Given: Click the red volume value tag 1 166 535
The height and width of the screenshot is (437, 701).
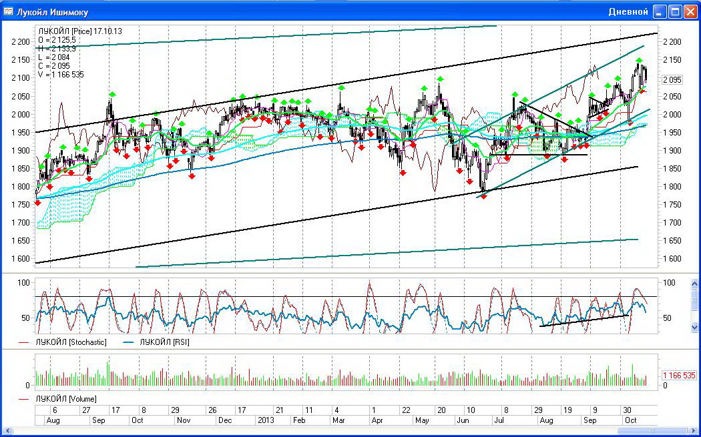Looking at the screenshot, I should coord(679,376).
